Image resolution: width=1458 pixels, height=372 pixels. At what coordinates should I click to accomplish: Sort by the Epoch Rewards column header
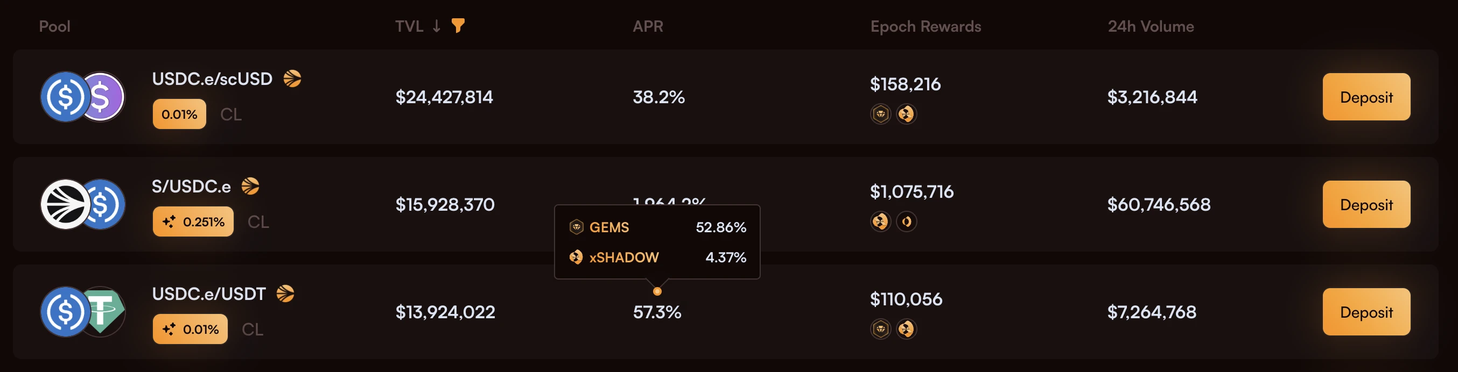[926, 26]
